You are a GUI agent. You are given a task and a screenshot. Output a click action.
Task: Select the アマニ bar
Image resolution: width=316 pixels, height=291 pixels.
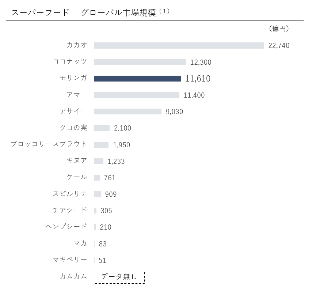(137, 95)
